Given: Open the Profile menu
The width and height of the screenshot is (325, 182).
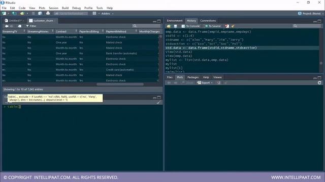Looking at the screenshot, I should click(88, 8).
